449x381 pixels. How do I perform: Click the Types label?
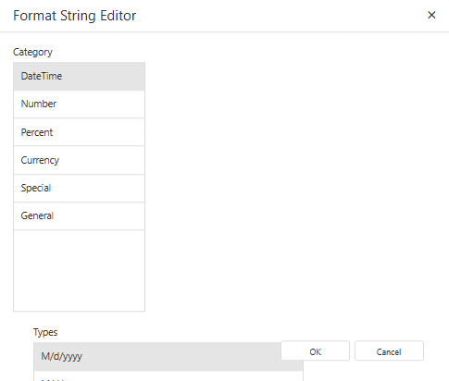click(45, 332)
